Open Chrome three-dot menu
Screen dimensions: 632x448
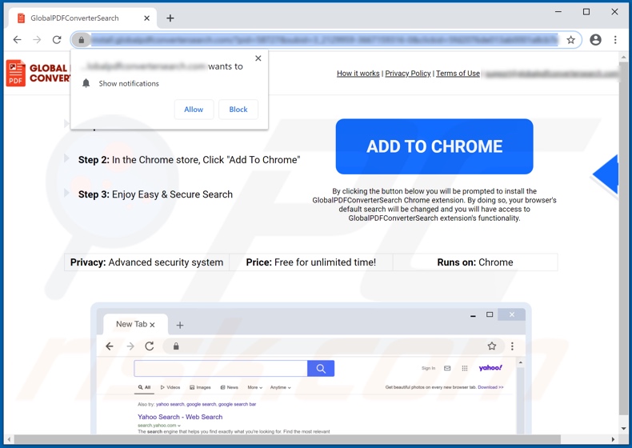(x=615, y=39)
